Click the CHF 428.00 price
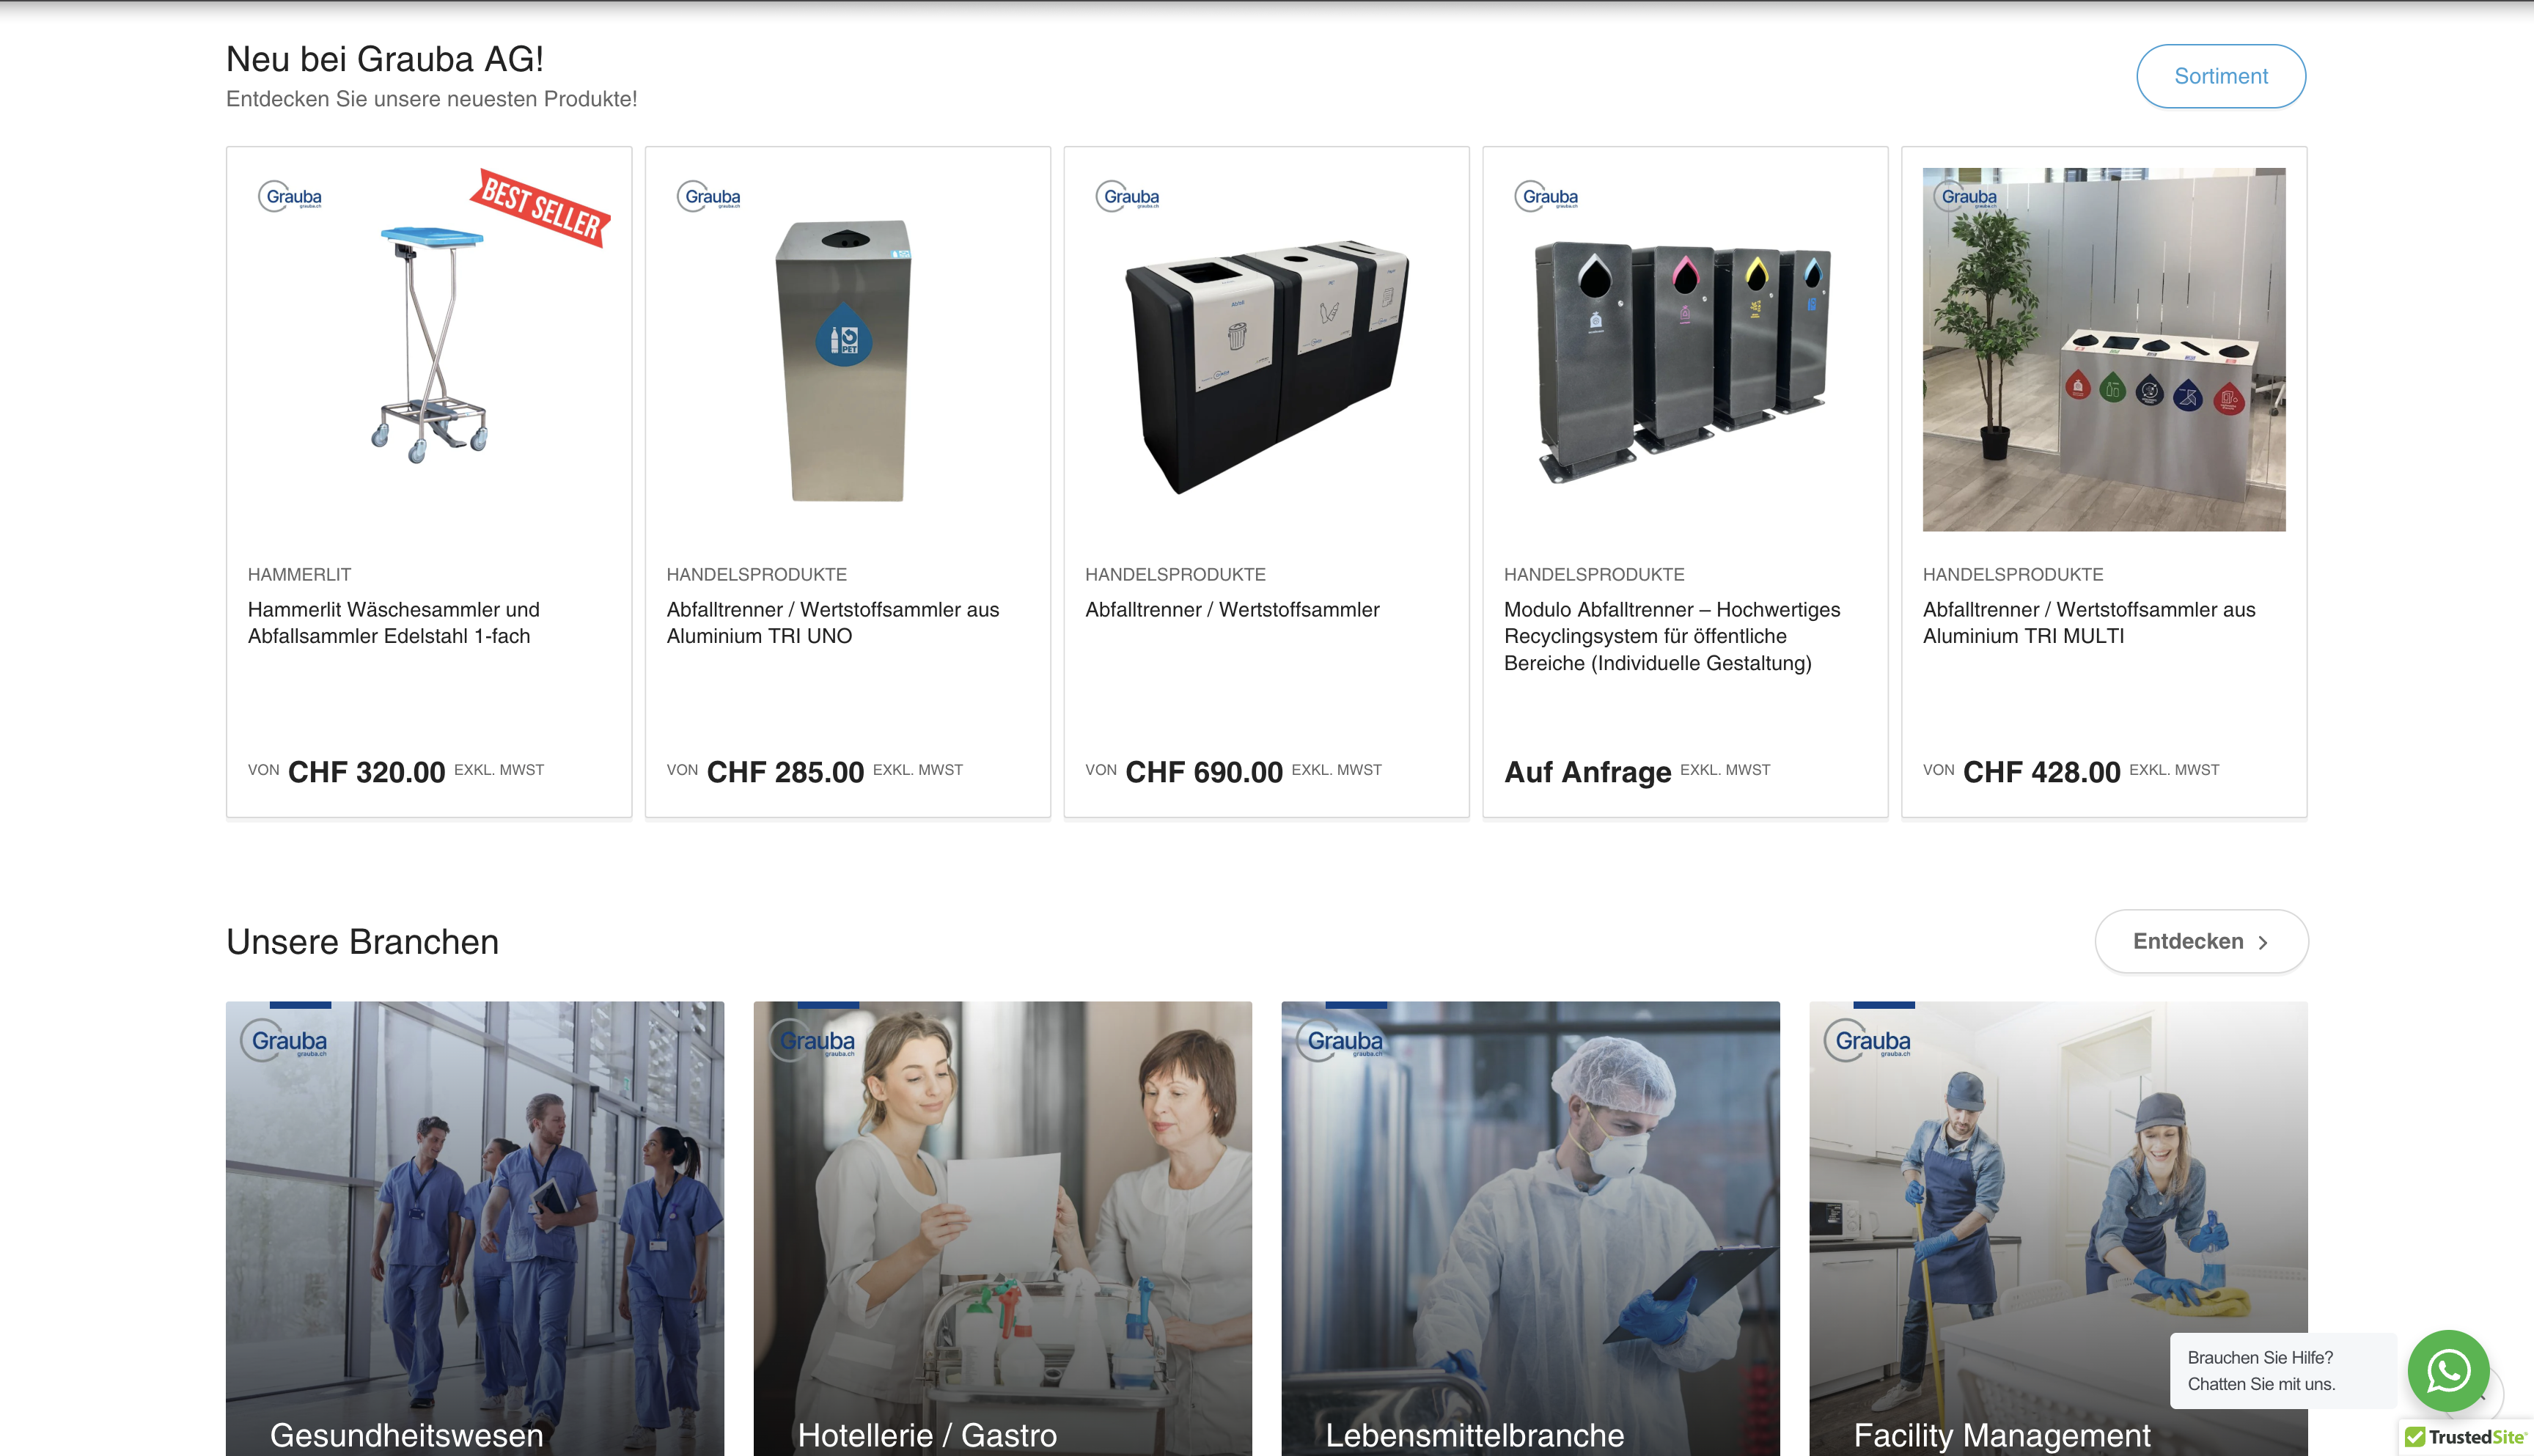Image resolution: width=2534 pixels, height=1456 pixels. point(2041,772)
